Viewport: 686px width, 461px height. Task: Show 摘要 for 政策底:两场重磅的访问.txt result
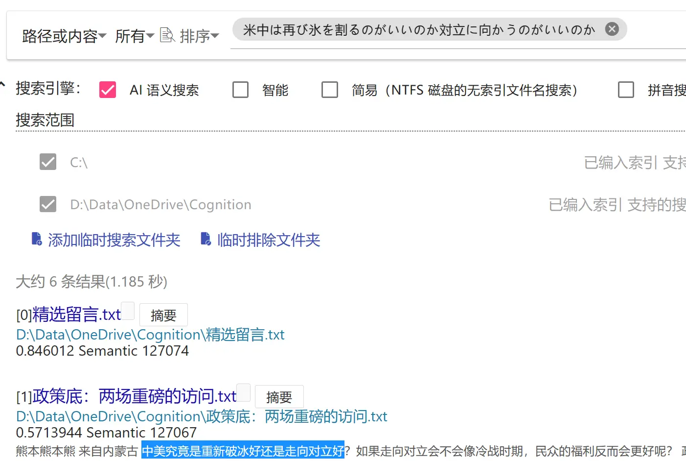(x=279, y=397)
